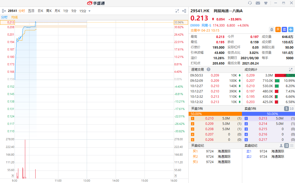Open underlying stock 09999 网易-S link
The image size is (295, 183).
point(201,25)
